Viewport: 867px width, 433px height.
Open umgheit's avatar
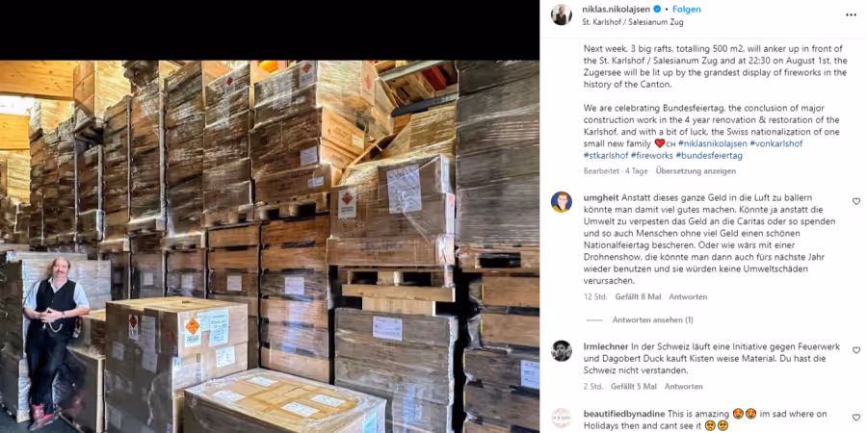(562, 202)
